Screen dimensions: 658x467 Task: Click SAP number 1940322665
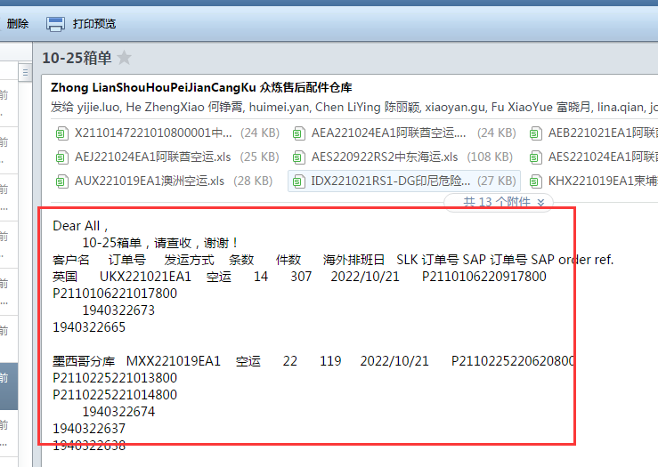click(89, 327)
